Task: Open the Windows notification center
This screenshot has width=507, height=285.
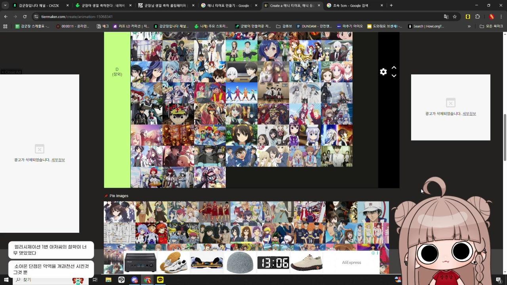Action: [x=499, y=280]
